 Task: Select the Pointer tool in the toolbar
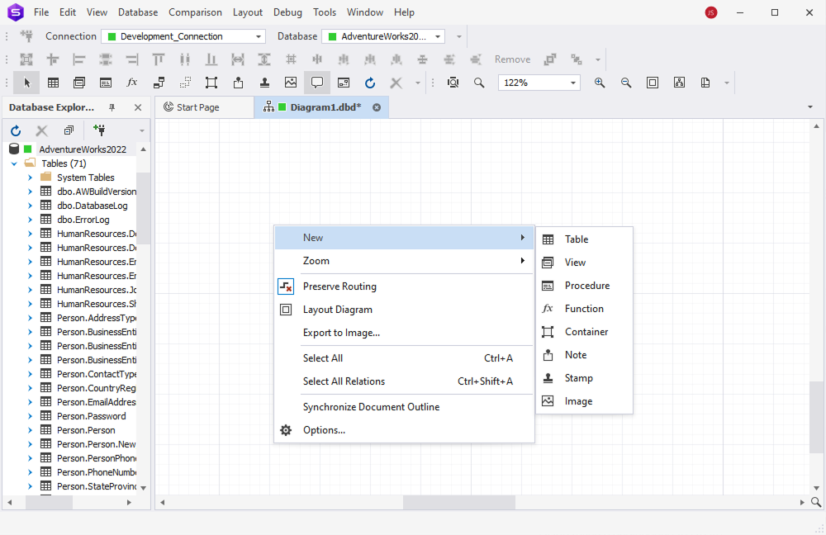click(26, 83)
